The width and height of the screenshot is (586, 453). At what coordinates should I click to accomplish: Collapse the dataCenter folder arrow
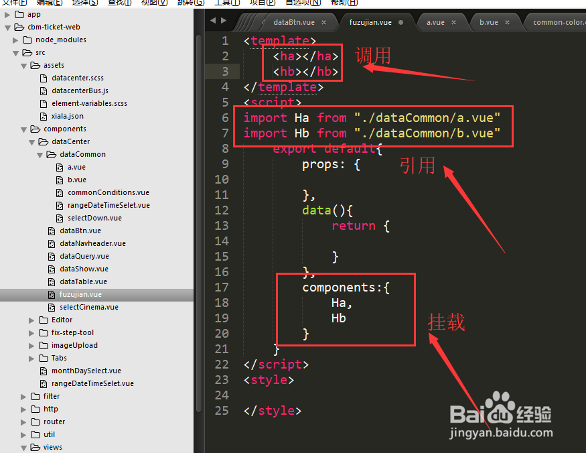[x=31, y=142]
